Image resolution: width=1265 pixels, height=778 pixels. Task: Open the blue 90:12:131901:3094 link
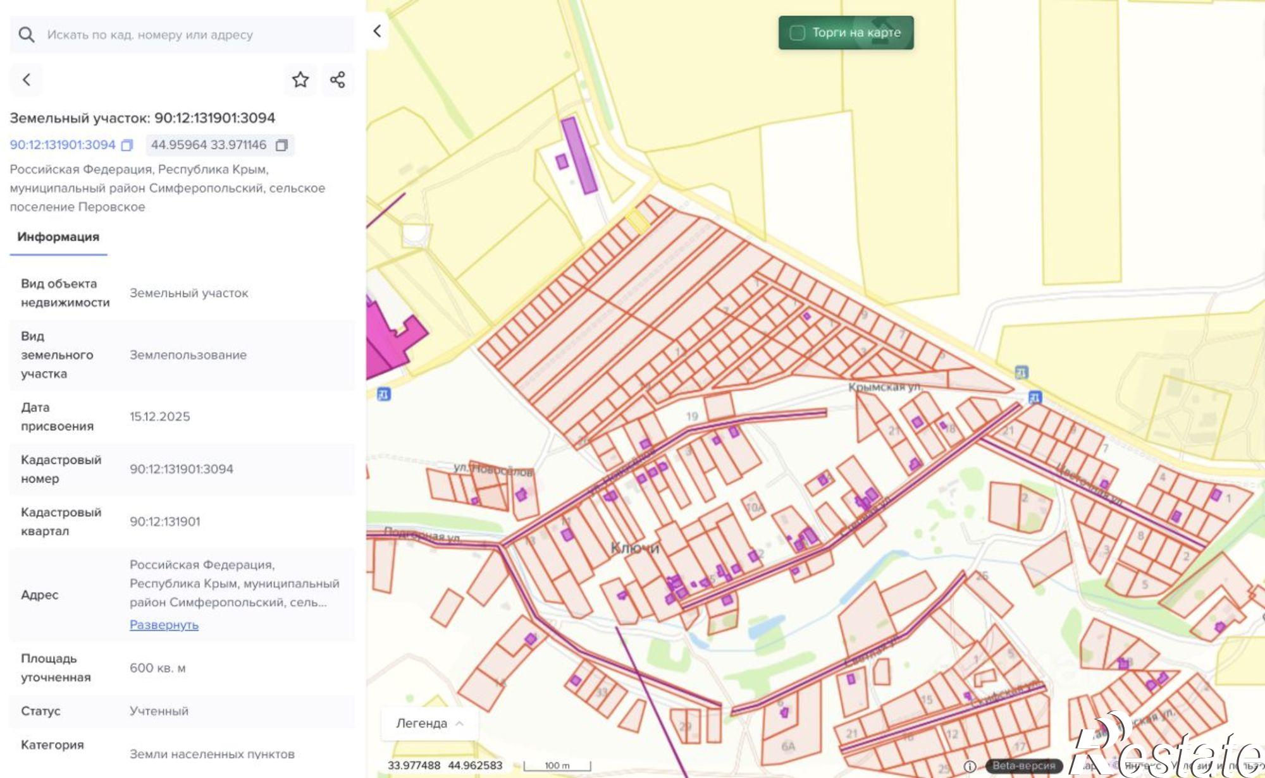(63, 145)
